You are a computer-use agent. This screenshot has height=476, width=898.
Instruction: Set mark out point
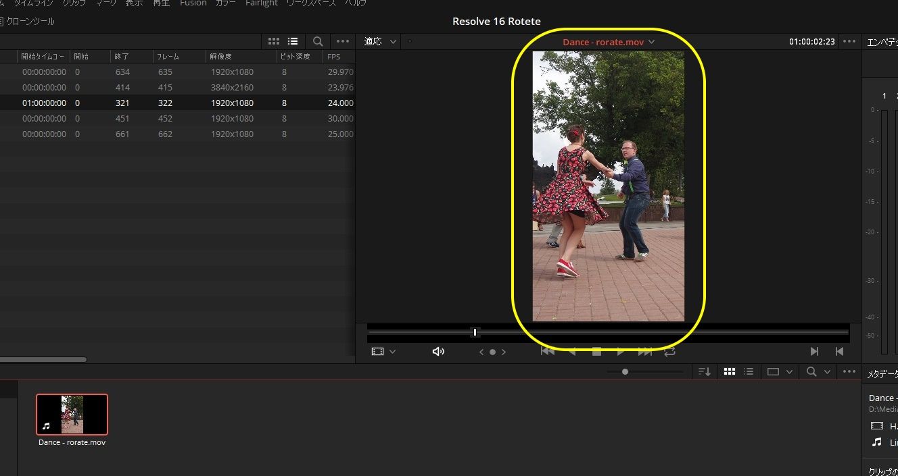[x=839, y=351]
